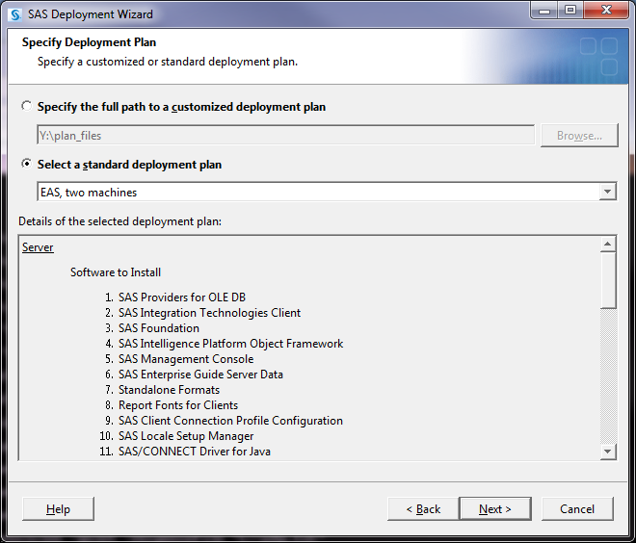Proceed with the Next > button

495,509
